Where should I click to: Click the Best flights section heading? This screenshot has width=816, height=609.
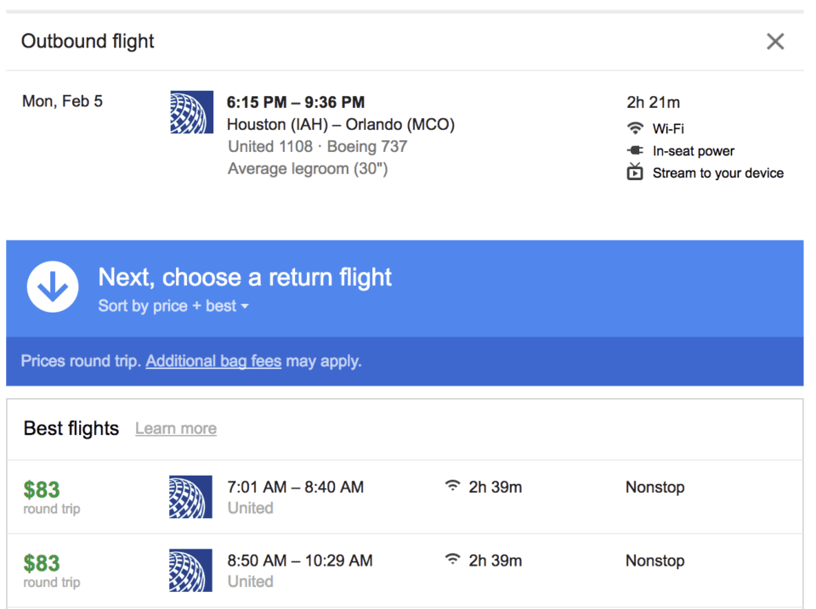(x=71, y=429)
